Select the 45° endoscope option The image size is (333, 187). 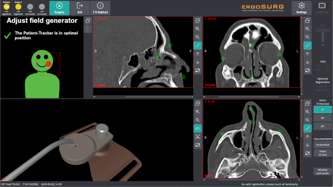323,126
